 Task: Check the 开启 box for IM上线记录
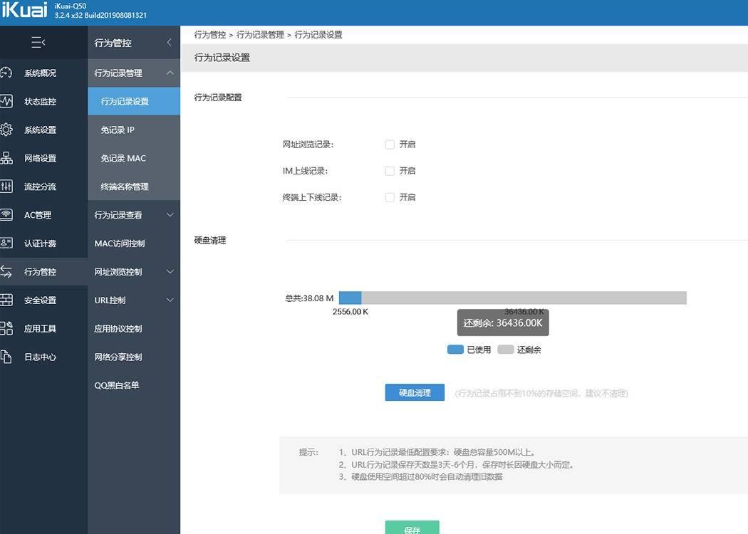tap(390, 170)
